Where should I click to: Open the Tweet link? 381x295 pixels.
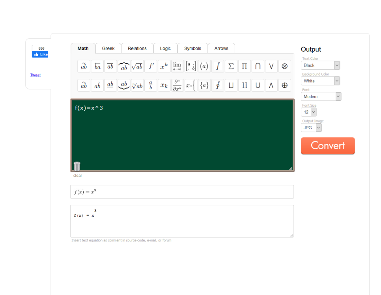[35, 75]
